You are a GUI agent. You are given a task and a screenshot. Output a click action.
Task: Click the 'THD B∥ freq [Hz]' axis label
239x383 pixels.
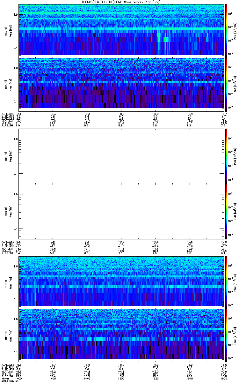(8, 211)
